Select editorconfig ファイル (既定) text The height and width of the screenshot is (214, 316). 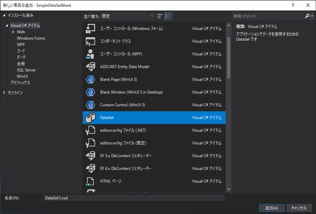point(123,143)
